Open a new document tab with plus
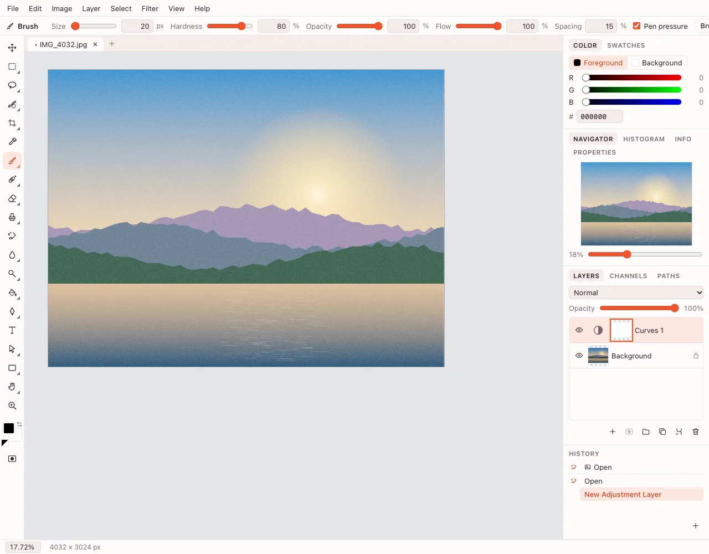 coord(112,44)
